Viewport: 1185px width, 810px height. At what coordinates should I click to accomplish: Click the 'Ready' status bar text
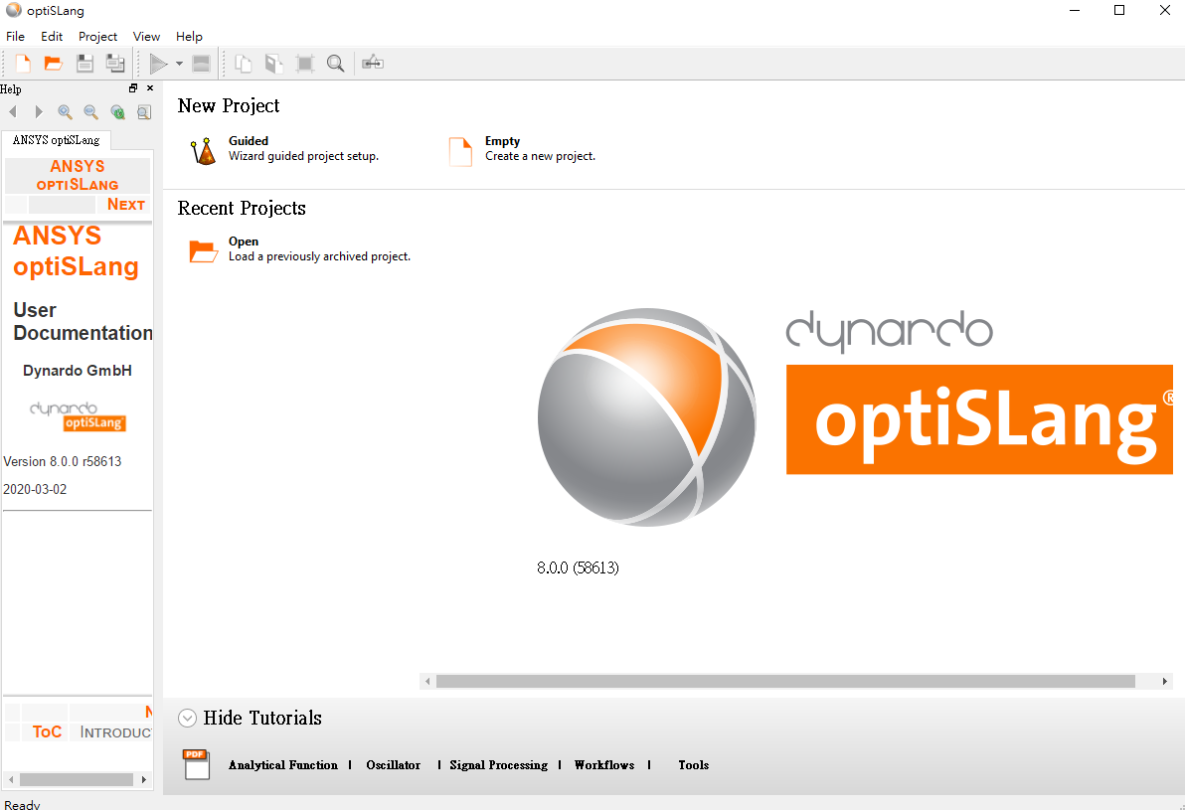click(x=22, y=805)
